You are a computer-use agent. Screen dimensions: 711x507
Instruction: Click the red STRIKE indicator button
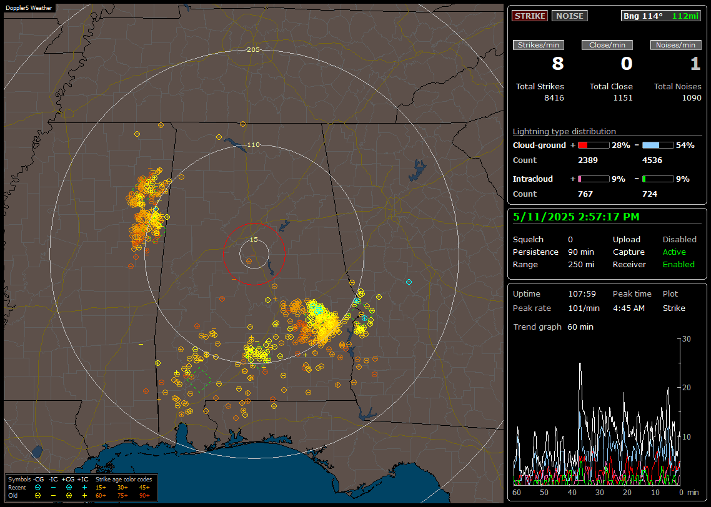530,16
